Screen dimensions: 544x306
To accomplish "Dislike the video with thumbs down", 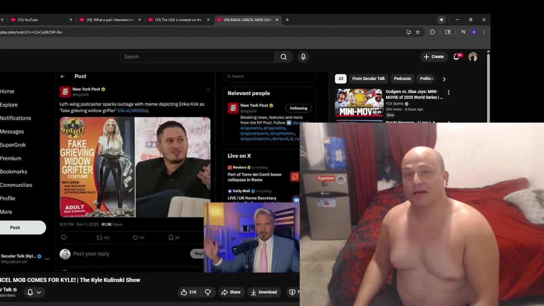I will click(208, 292).
